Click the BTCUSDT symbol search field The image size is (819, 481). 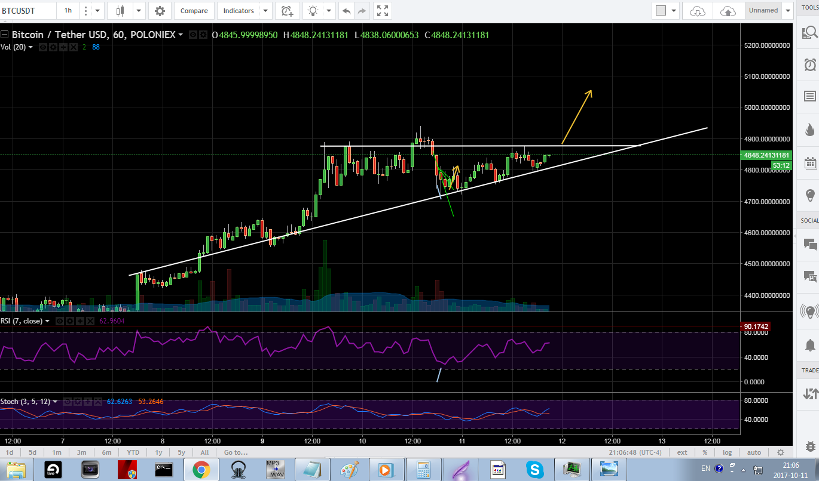pos(29,11)
